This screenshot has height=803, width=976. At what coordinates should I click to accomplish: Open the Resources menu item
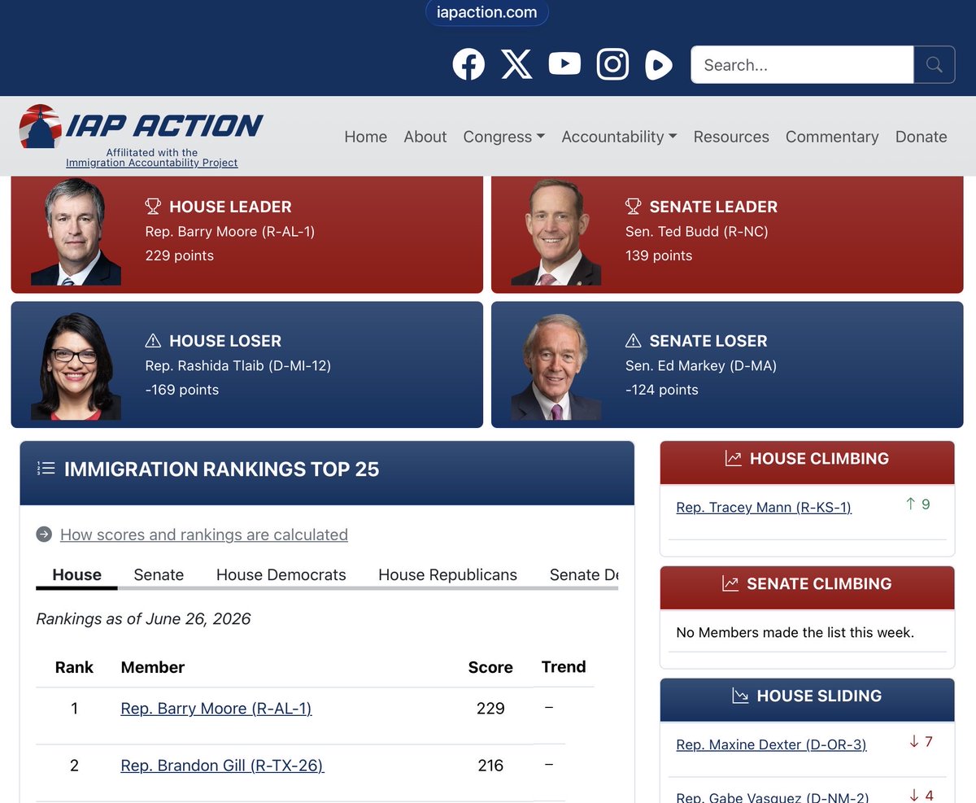[x=731, y=137]
